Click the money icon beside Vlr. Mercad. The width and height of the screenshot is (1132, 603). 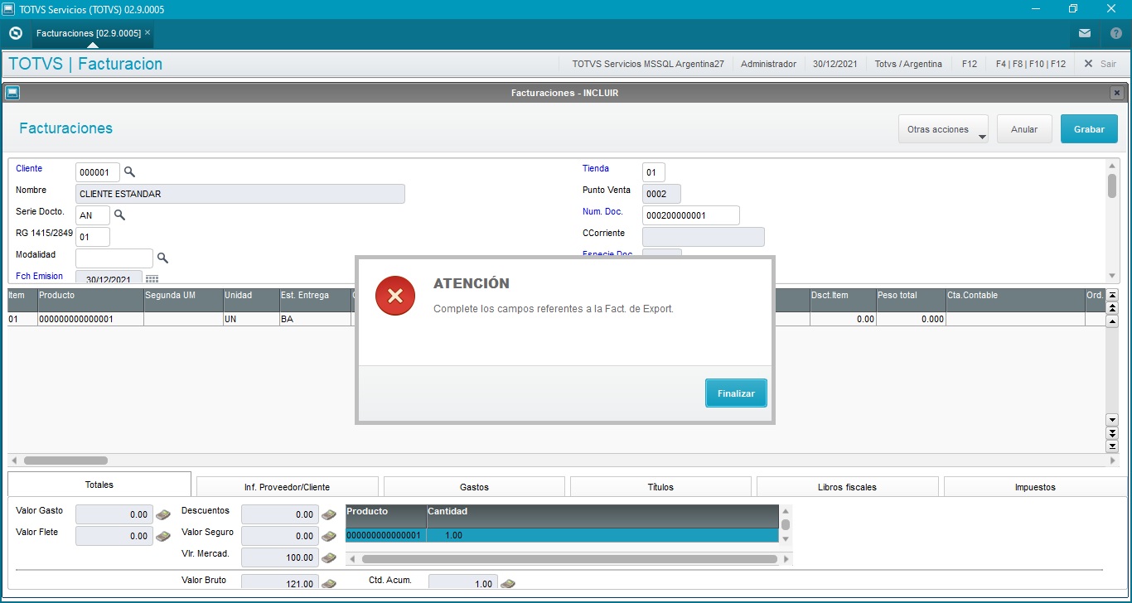[329, 557]
